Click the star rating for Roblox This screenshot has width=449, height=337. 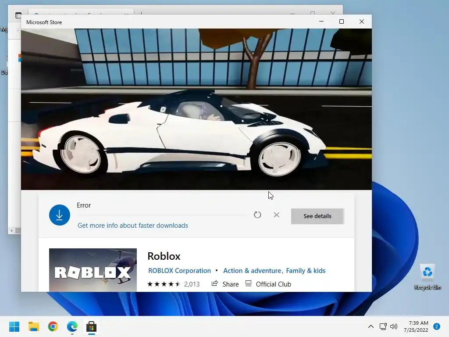point(164,284)
